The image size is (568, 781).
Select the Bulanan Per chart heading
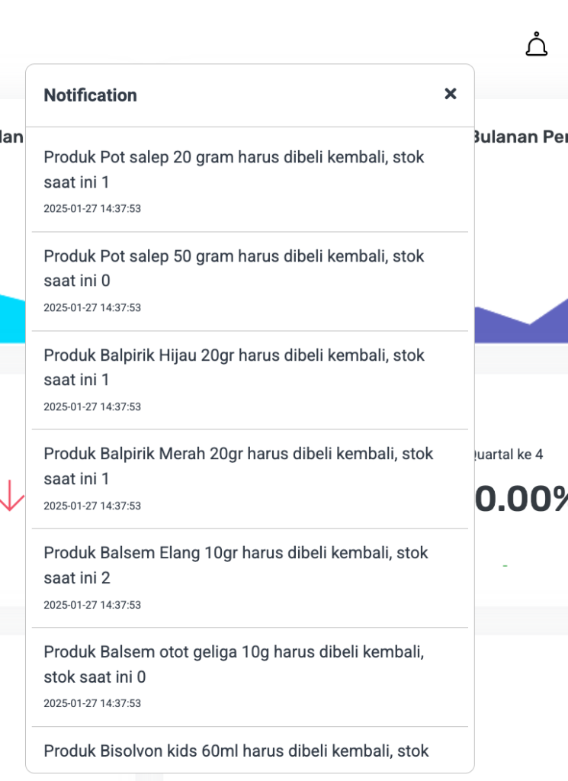point(521,137)
